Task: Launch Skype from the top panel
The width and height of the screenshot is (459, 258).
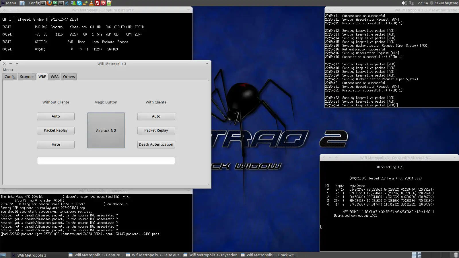Action: (x=79, y=3)
